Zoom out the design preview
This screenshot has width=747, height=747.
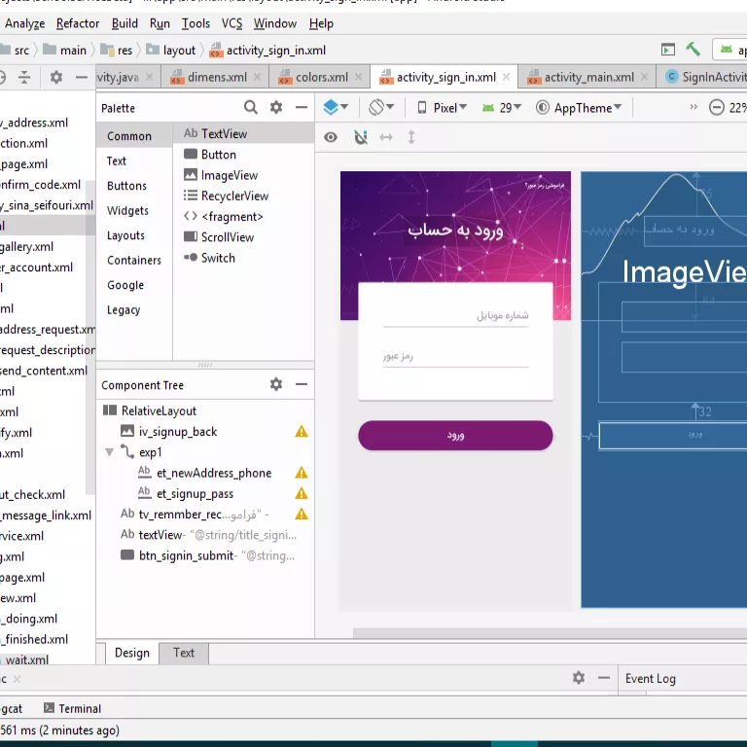tap(717, 108)
